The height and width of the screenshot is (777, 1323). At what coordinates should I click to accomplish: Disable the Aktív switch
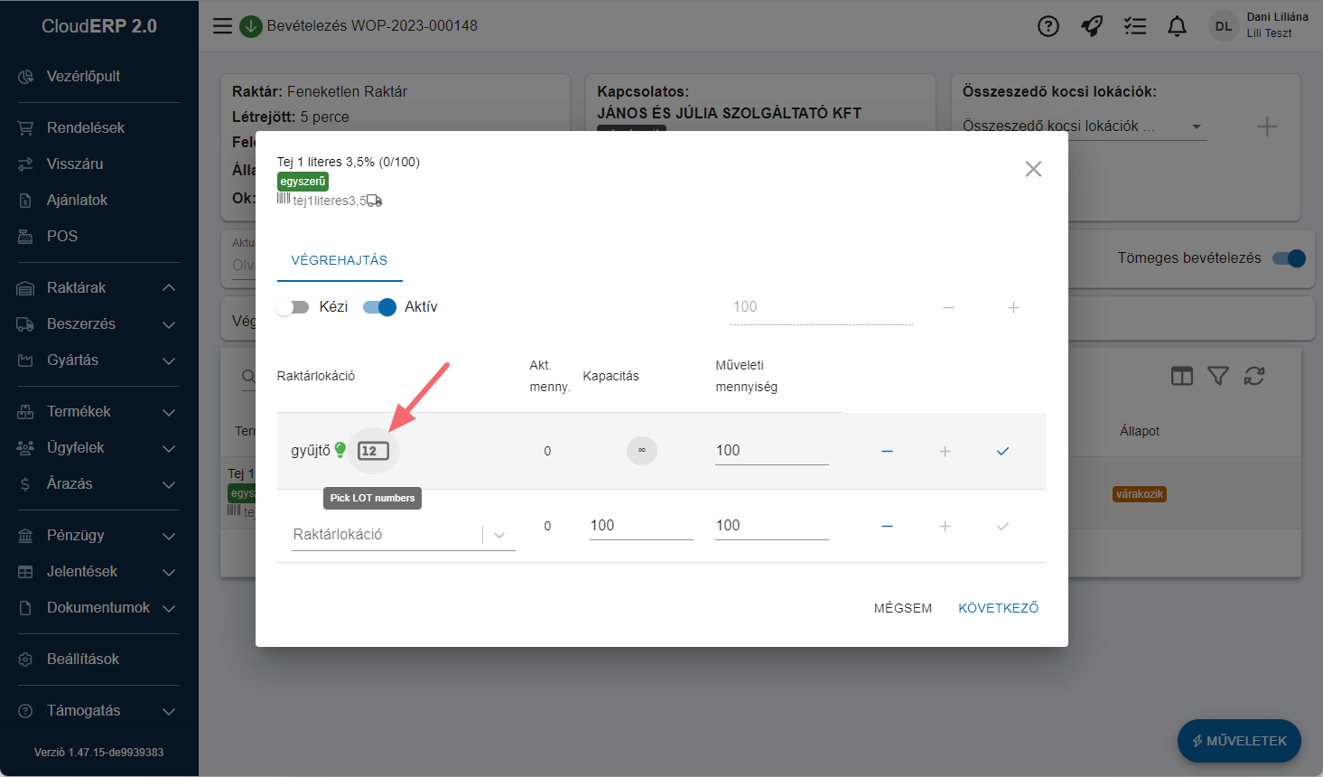point(379,307)
